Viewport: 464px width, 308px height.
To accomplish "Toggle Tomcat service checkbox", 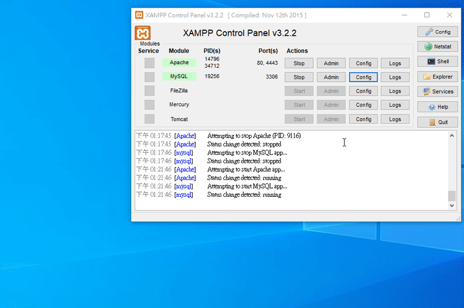I will (150, 119).
